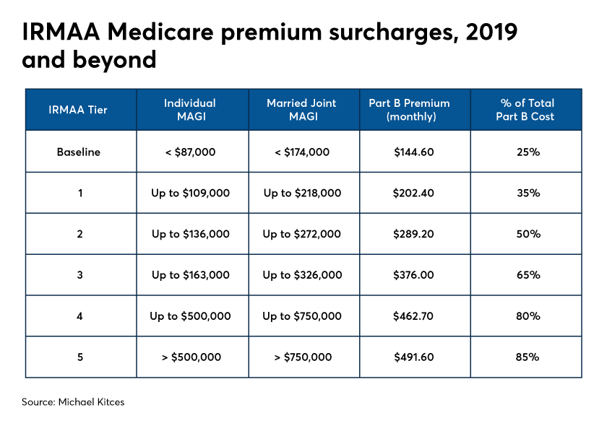Select the $491.60 premium cell
This screenshot has height=431, width=607.
pos(414,357)
